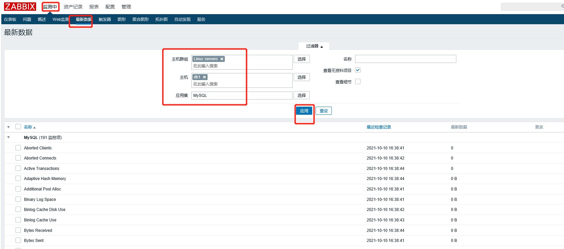Screen dimensions: 564x249
Task: Click the Aborted Clients item name
Action: [x=38, y=148]
